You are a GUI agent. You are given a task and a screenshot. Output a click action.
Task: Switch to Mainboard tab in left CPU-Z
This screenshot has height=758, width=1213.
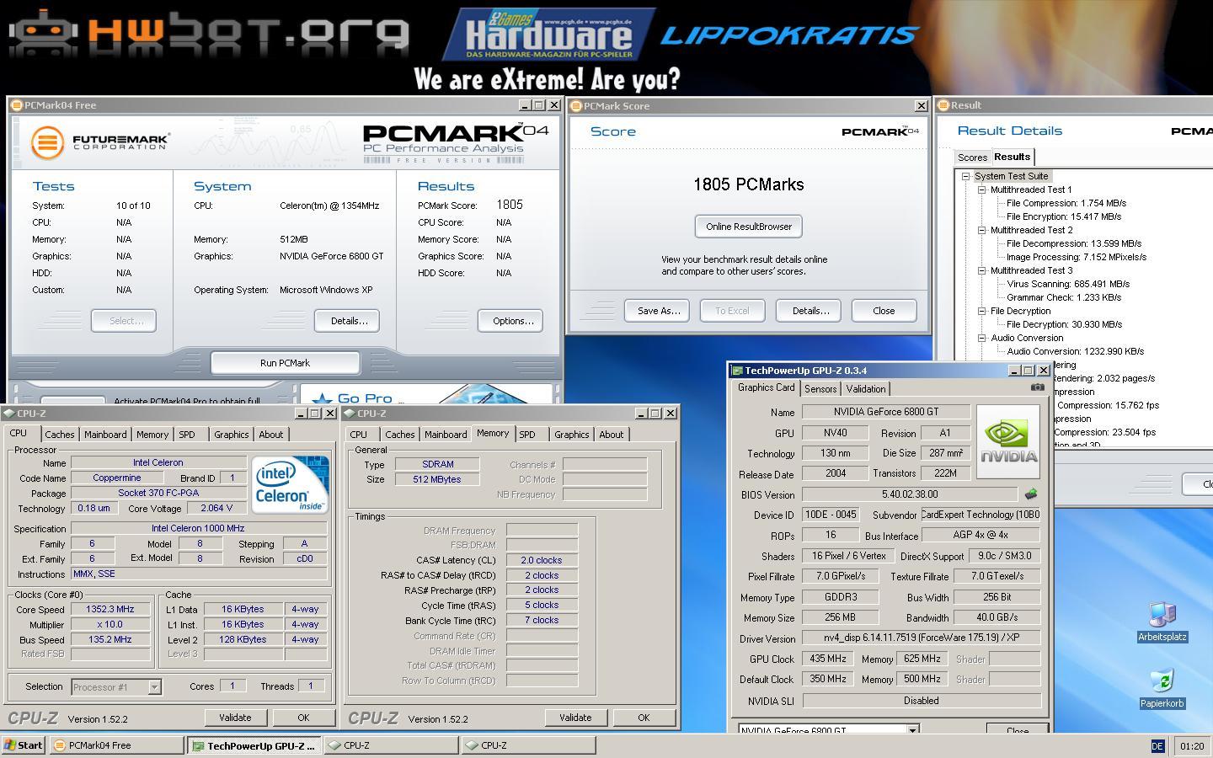point(105,435)
